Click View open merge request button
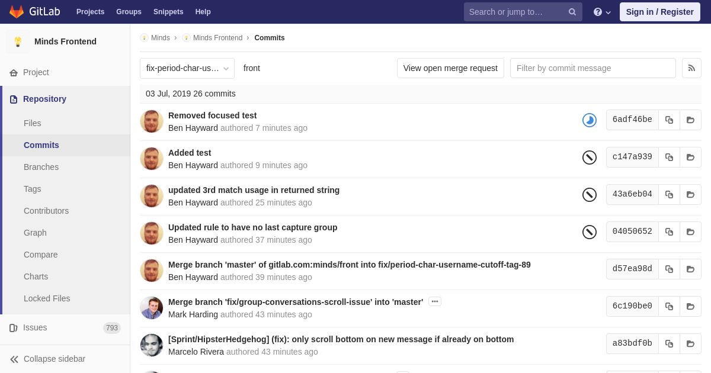The width and height of the screenshot is (711, 373). 450,68
